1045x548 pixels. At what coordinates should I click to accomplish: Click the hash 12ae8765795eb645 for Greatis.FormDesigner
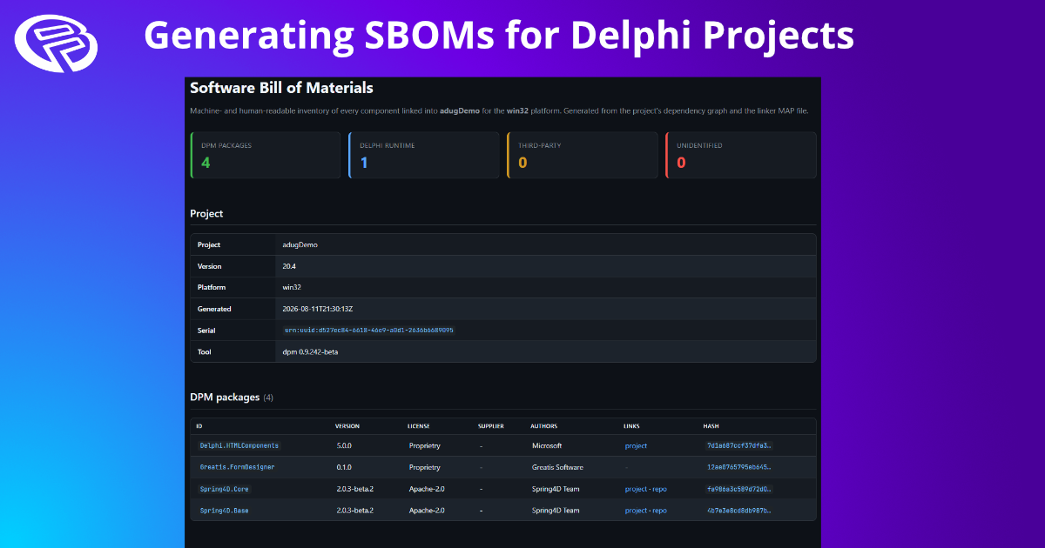(738, 467)
